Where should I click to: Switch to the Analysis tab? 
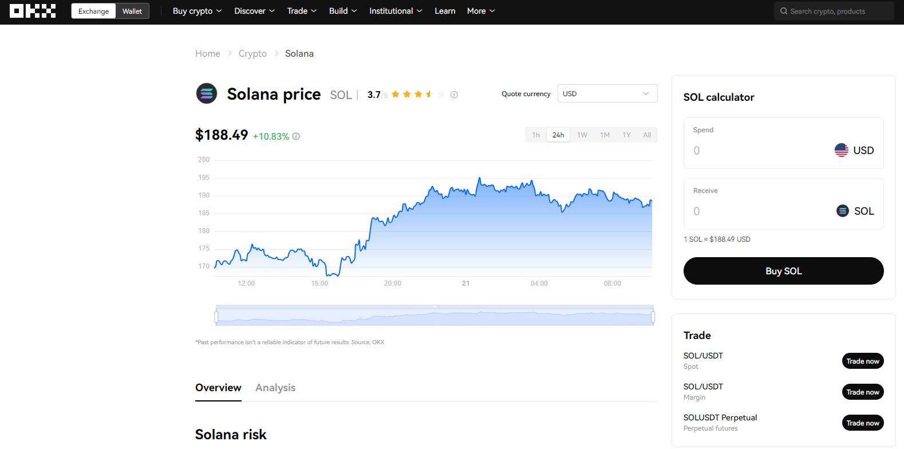[x=275, y=388]
